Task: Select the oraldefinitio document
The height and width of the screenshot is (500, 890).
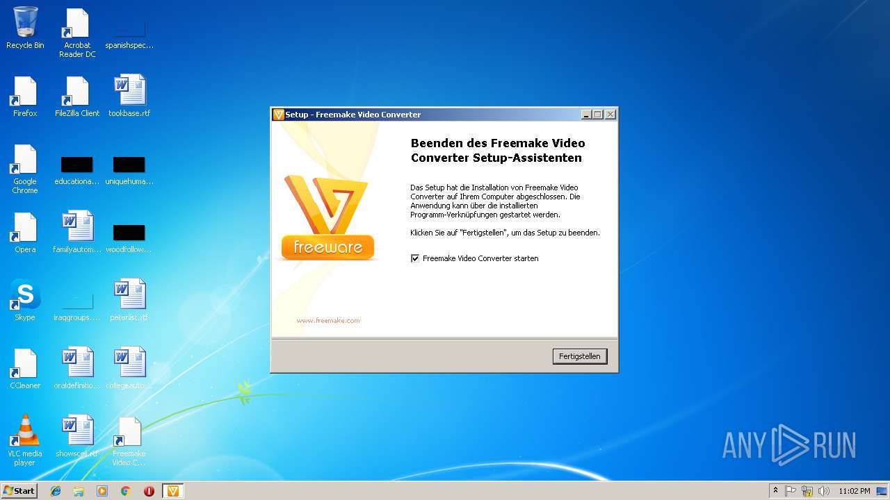Action: pyautogui.click(x=77, y=369)
